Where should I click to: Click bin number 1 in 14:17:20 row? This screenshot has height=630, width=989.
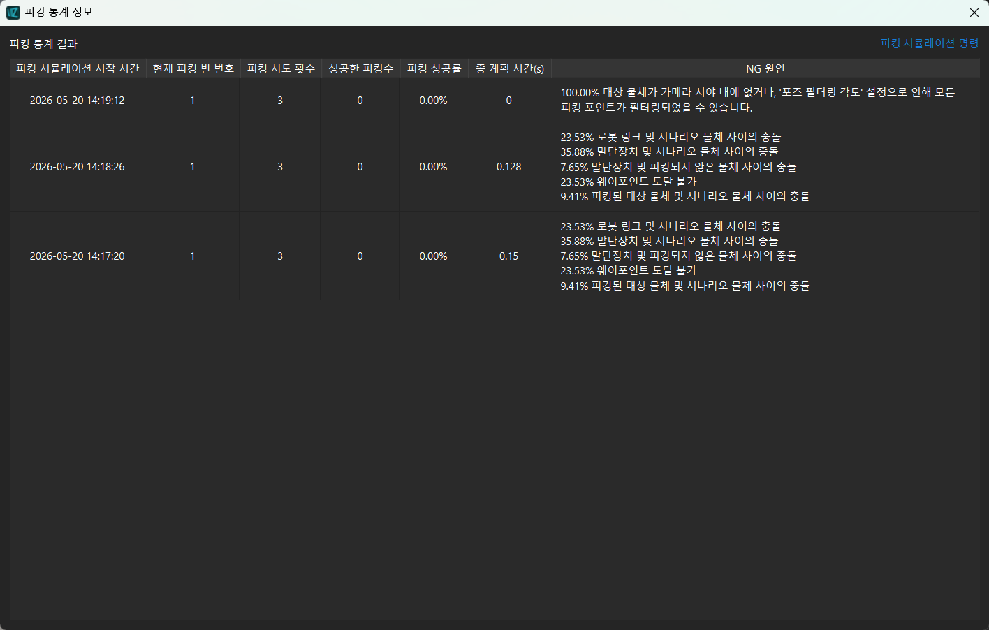coord(193,256)
